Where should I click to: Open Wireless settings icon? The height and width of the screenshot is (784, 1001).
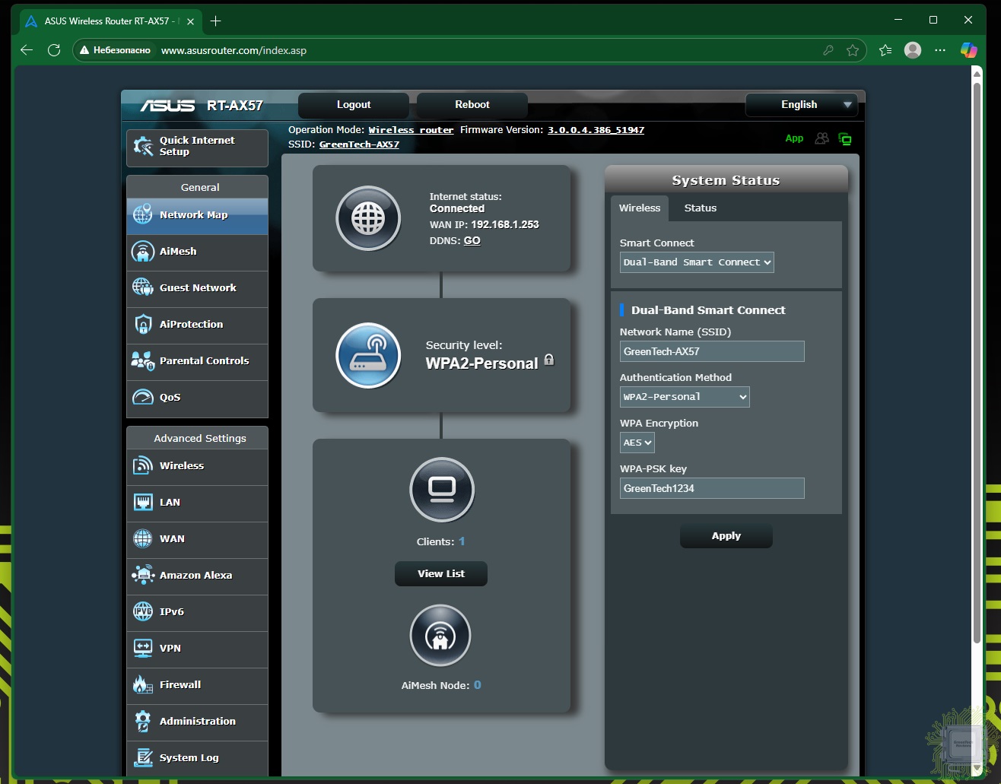(x=143, y=465)
